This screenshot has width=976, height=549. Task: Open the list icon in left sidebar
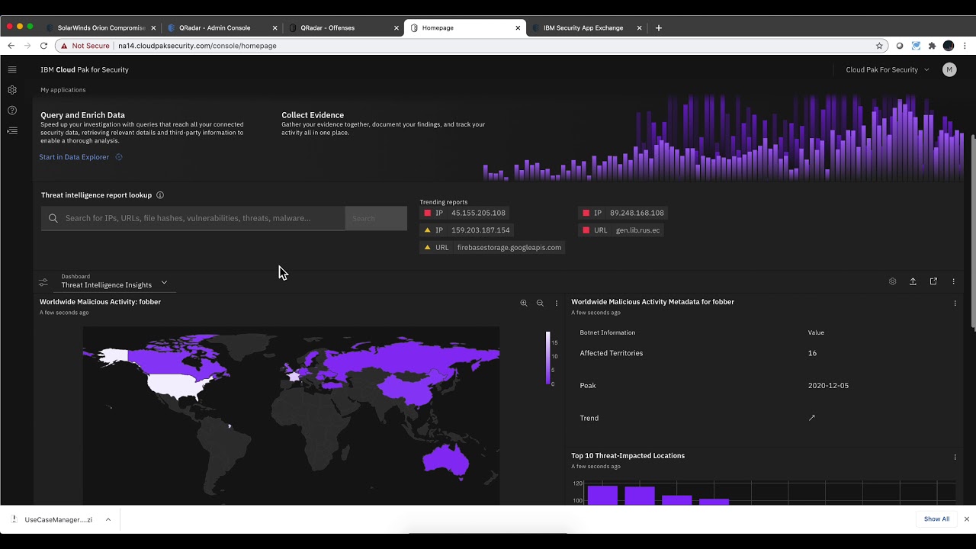[x=12, y=131]
